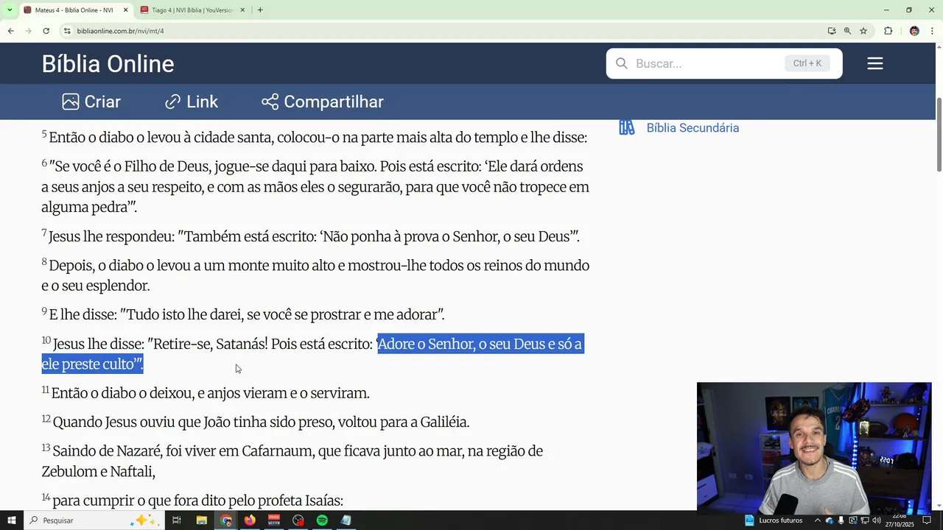
Task: Close the Tiago 4 browser tab
Action: coord(242,10)
